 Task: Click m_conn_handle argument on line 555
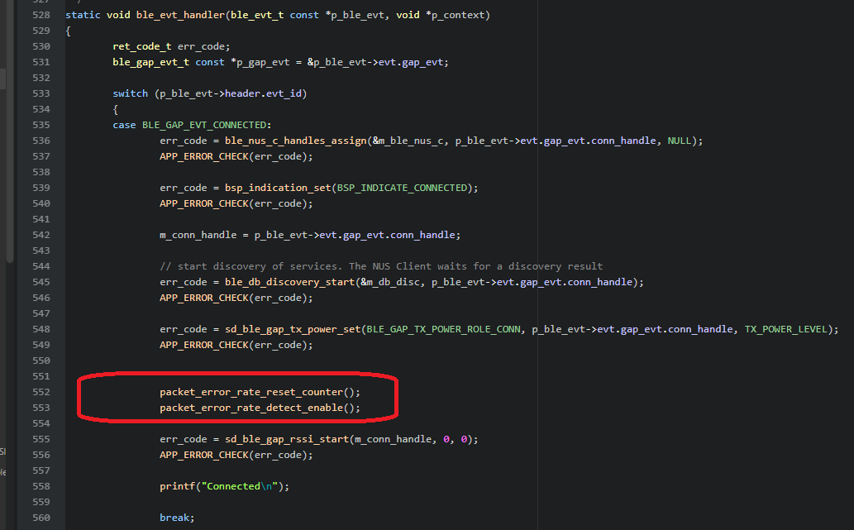(393, 439)
